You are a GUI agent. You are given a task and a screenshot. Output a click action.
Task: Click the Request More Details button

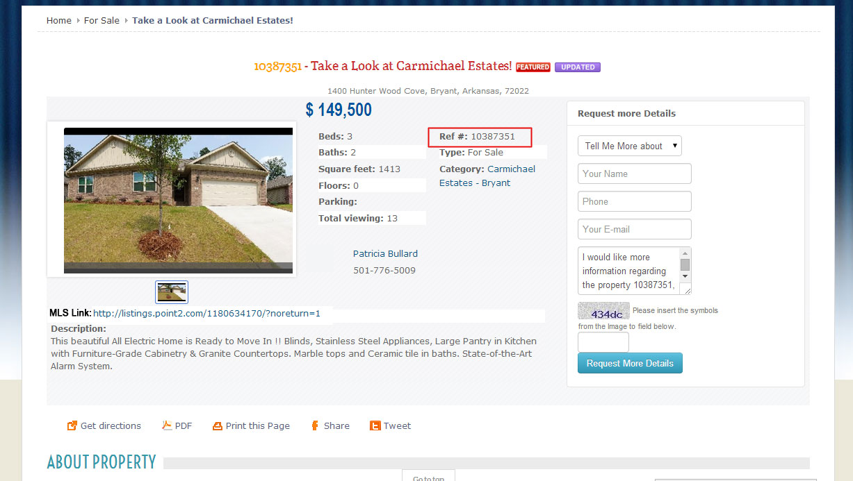(630, 363)
